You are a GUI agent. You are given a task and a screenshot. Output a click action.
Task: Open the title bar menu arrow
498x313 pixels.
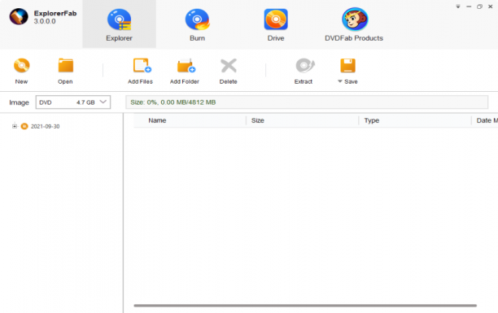pyautogui.click(x=458, y=7)
